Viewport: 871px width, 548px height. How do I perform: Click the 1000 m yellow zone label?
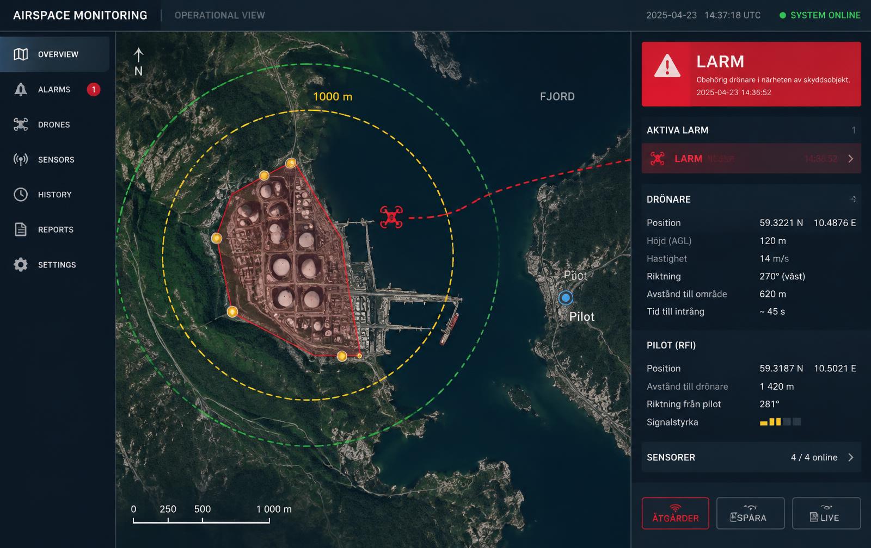coord(333,97)
